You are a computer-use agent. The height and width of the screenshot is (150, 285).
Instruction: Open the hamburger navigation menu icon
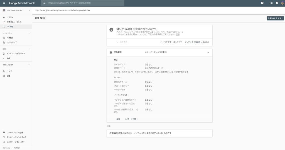point(4,3)
